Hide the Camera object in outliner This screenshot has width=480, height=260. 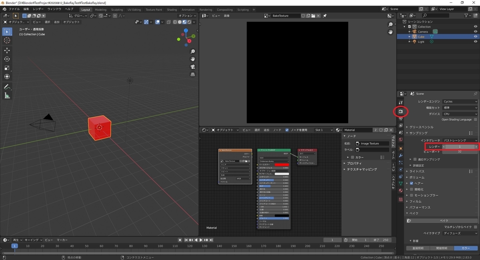click(x=476, y=32)
